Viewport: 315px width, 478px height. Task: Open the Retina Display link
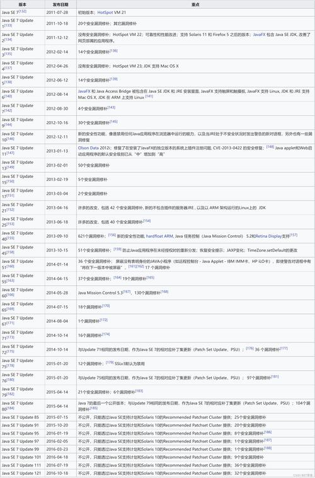pyautogui.click(x=268, y=236)
